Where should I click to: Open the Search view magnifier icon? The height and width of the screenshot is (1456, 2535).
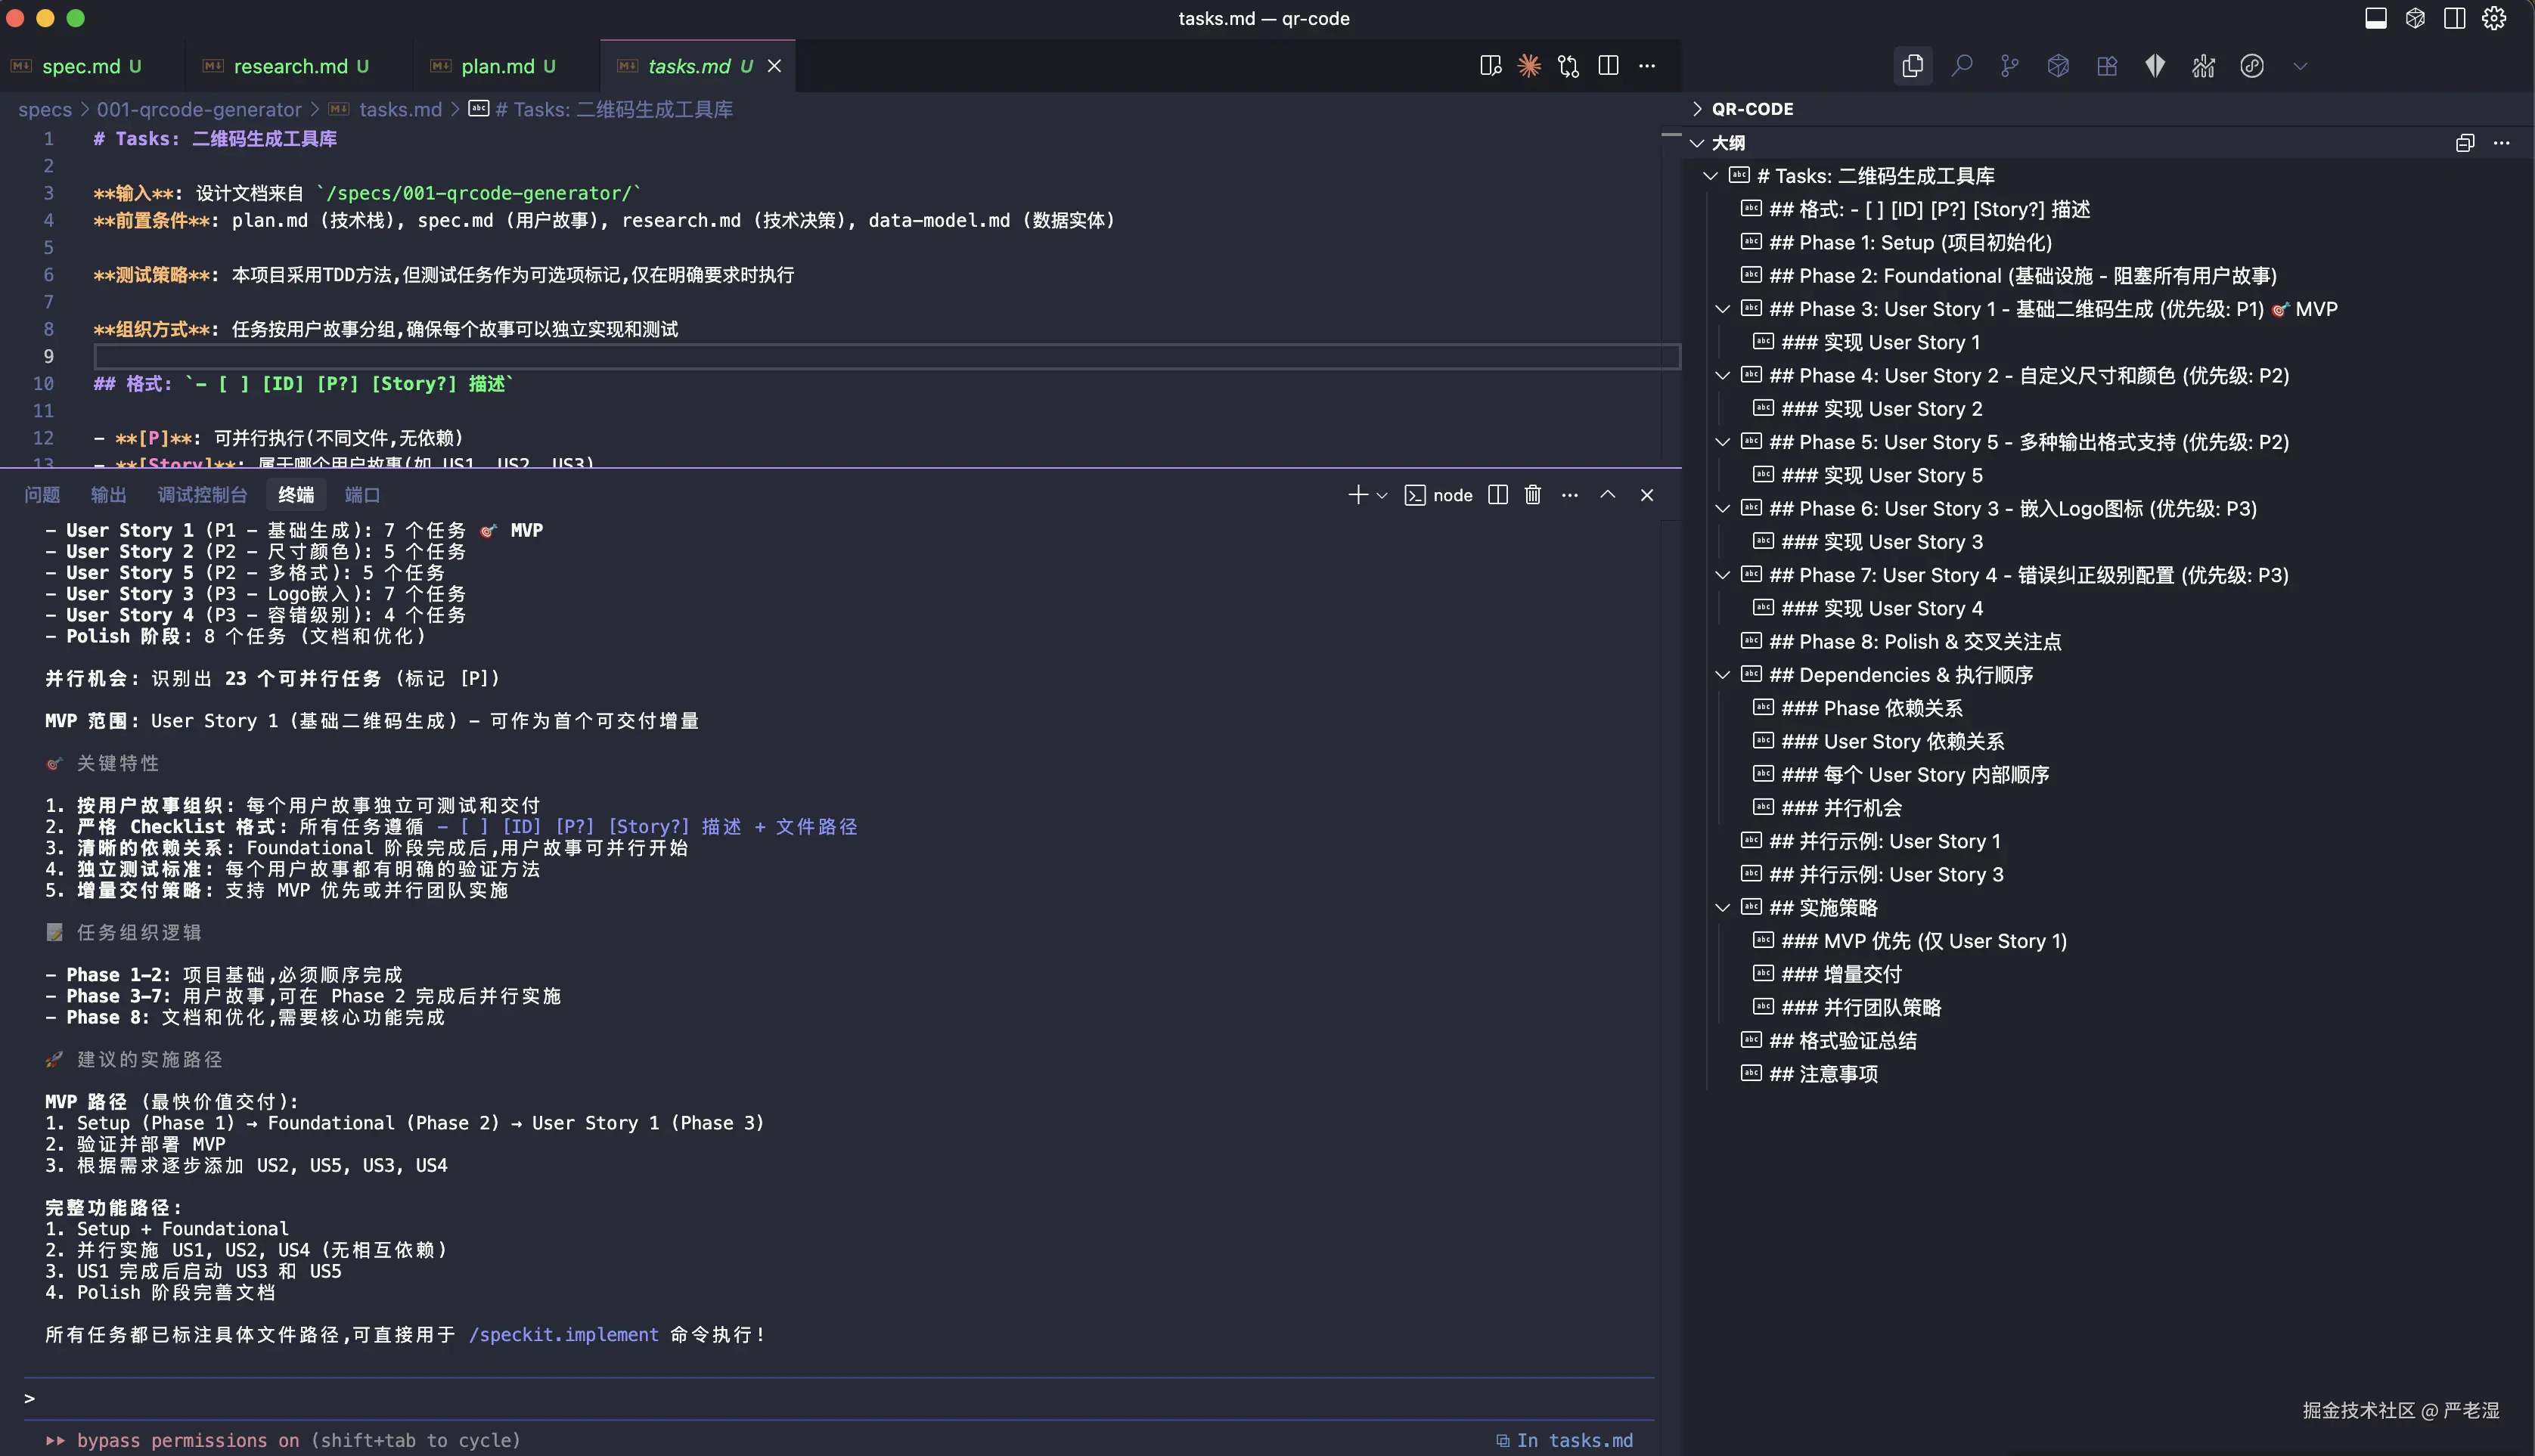1962,66
